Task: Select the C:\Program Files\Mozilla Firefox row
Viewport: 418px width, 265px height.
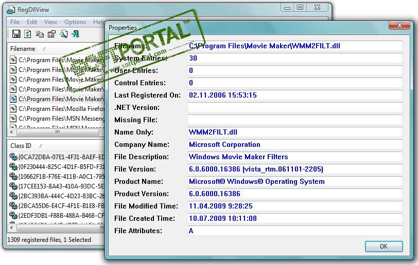Action: (57, 108)
